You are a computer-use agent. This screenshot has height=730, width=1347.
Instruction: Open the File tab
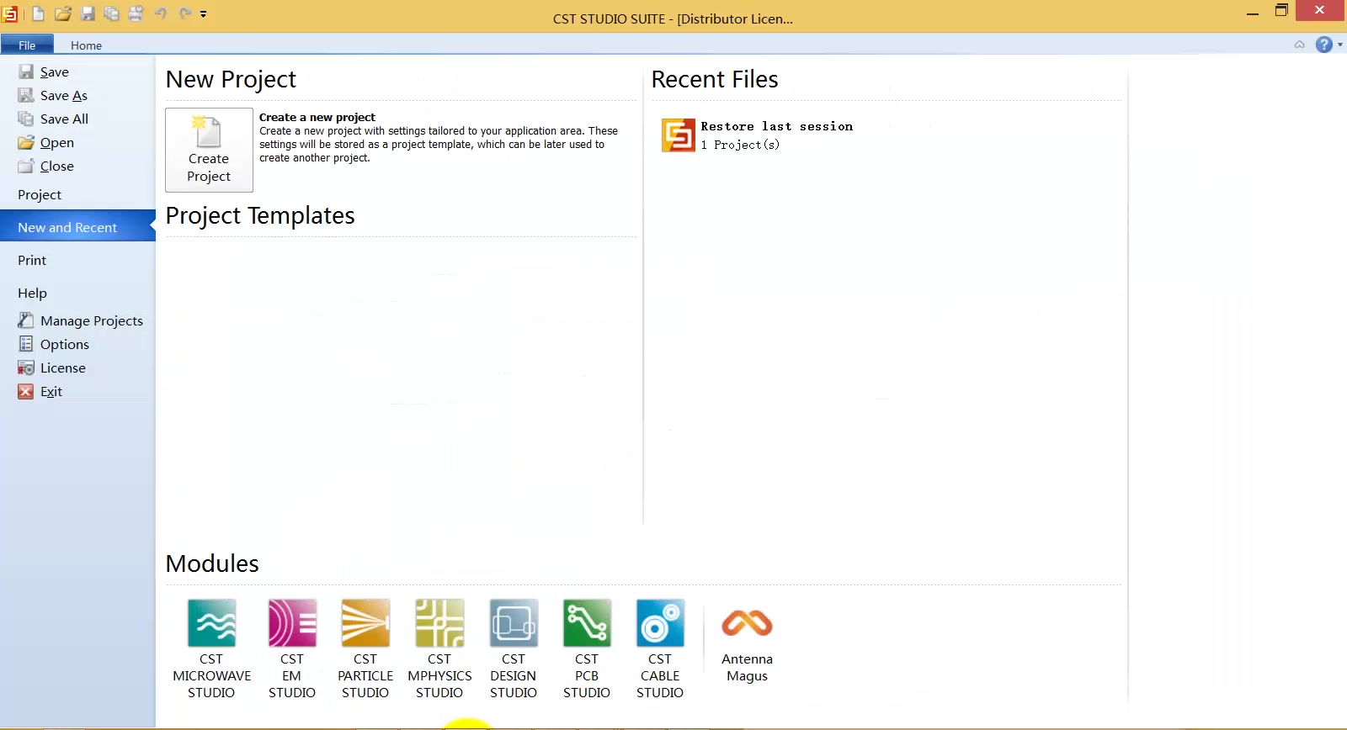(x=27, y=45)
